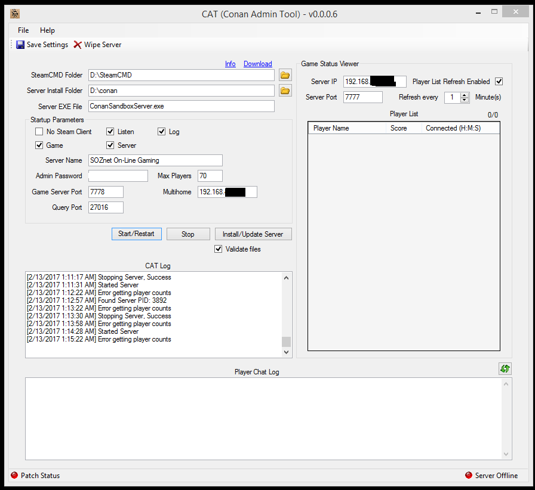Browse for the Server Install folder
This screenshot has height=490, width=535.
(x=285, y=91)
